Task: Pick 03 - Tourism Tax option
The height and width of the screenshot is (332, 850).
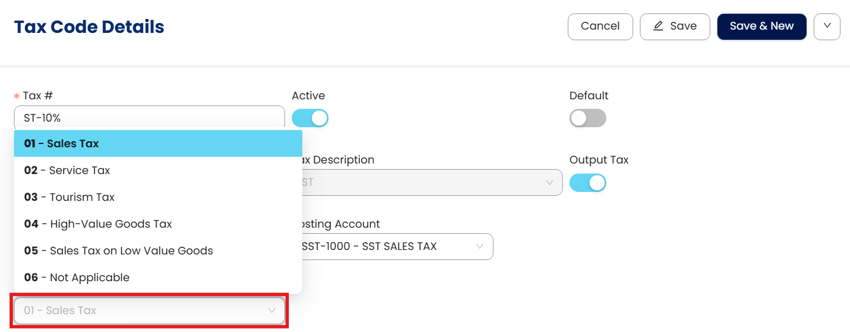Action: (158, 197)
